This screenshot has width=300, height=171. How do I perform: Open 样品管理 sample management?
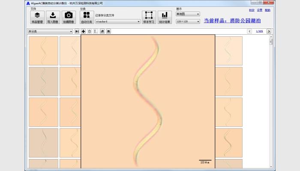[x=37, y=17]
